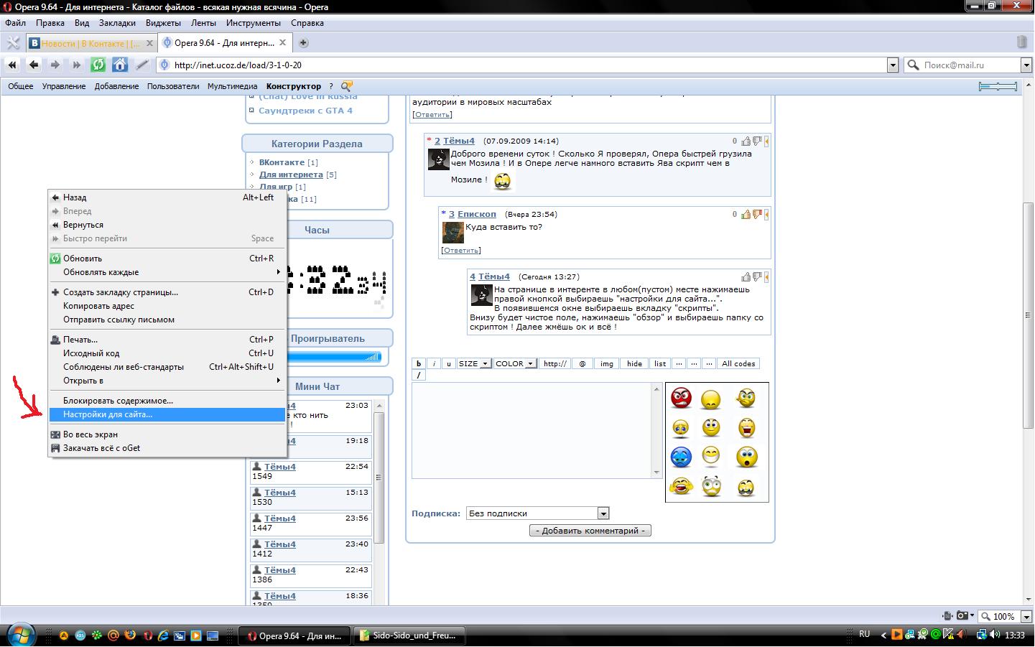Select Настройки для сайта... menu item
The height and width of the screenshot is (647, 1035).
coord(167,414)
